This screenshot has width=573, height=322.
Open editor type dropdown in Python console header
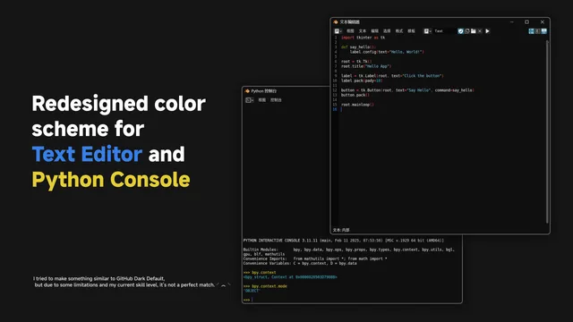[x=249, y=100]
